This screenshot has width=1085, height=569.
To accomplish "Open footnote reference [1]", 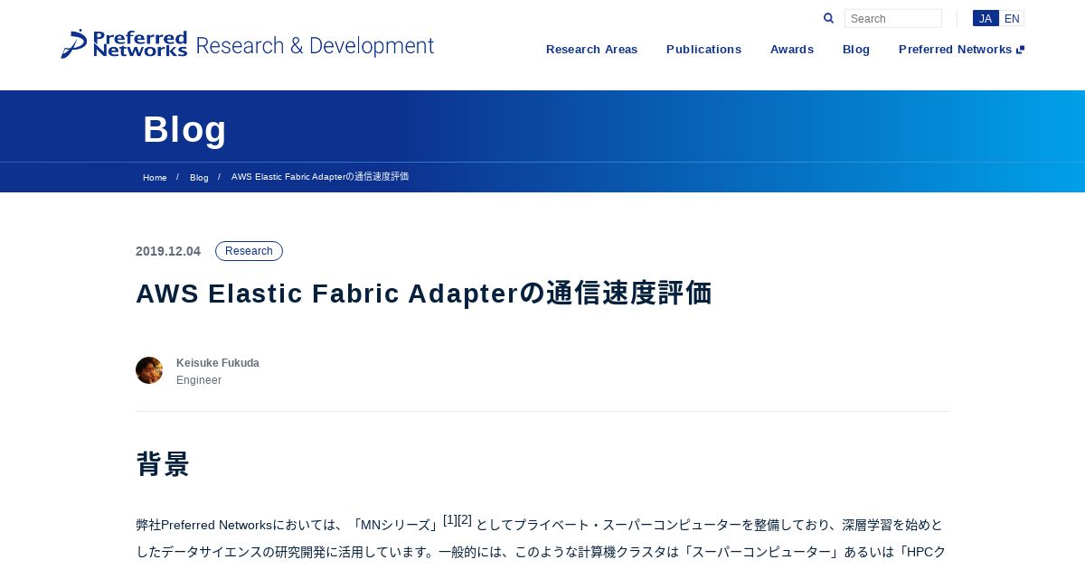I will [x=450, y=519].
